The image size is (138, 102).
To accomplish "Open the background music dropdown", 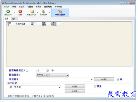I will 64,80.
